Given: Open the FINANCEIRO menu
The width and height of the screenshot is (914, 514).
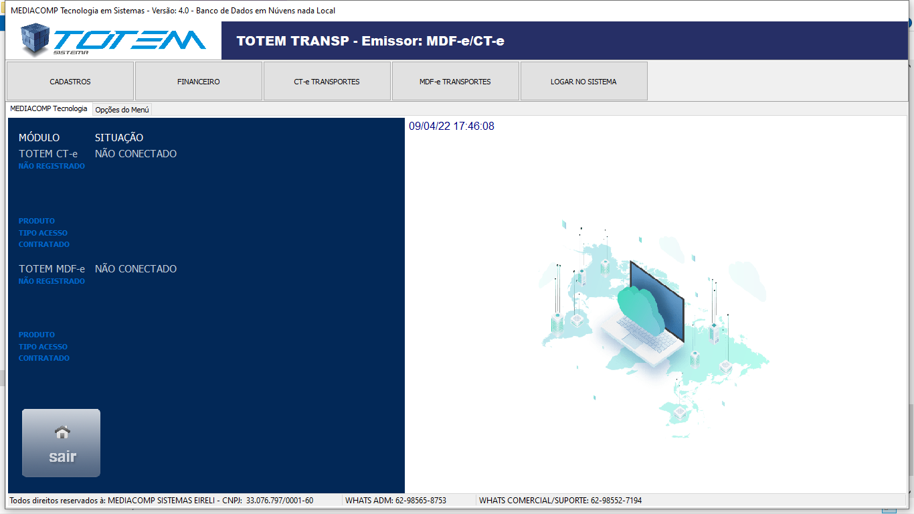Looking at the screenshot, I should pos(199,82).
